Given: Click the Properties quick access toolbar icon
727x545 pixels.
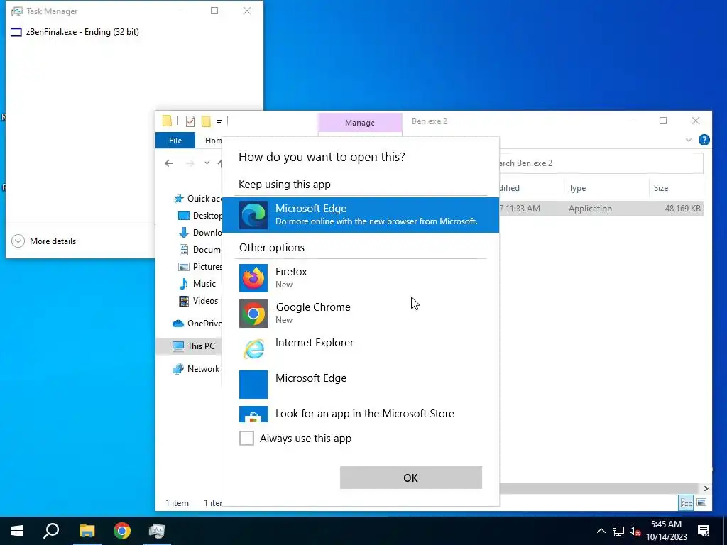Looking at the screenshot, I should tap(190, 121).
